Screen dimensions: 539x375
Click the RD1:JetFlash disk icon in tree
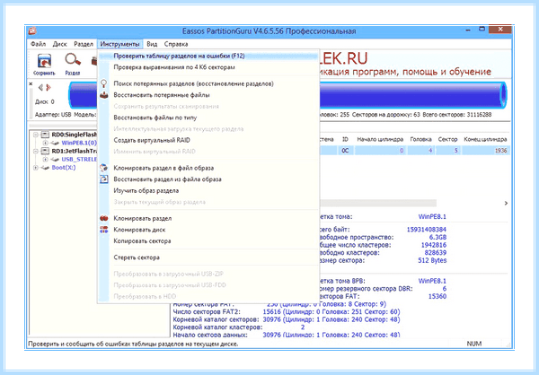point(46,151)
